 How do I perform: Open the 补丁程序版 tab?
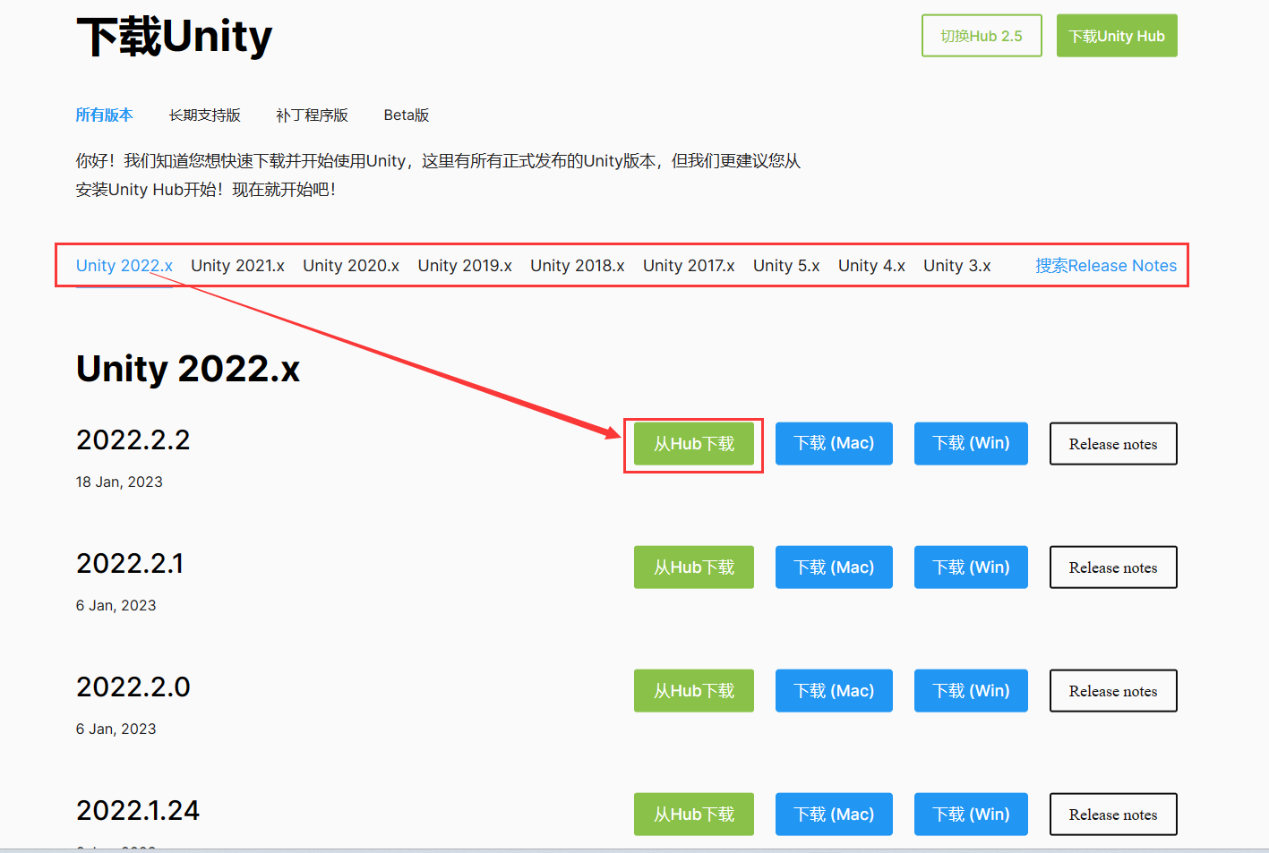pyautogui.click(x=313, y=115)
